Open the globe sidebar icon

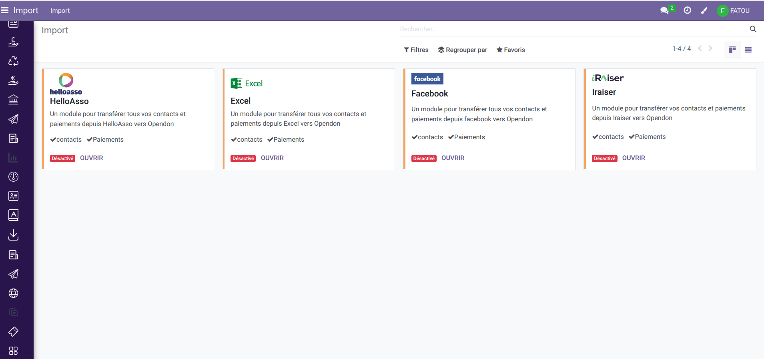point(13,293)
